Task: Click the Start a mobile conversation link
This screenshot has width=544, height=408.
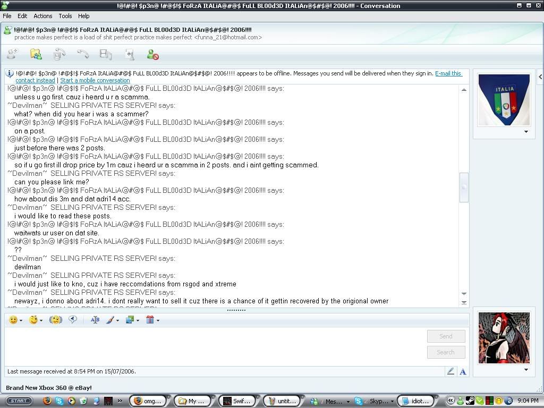Action: click(95, 80)
